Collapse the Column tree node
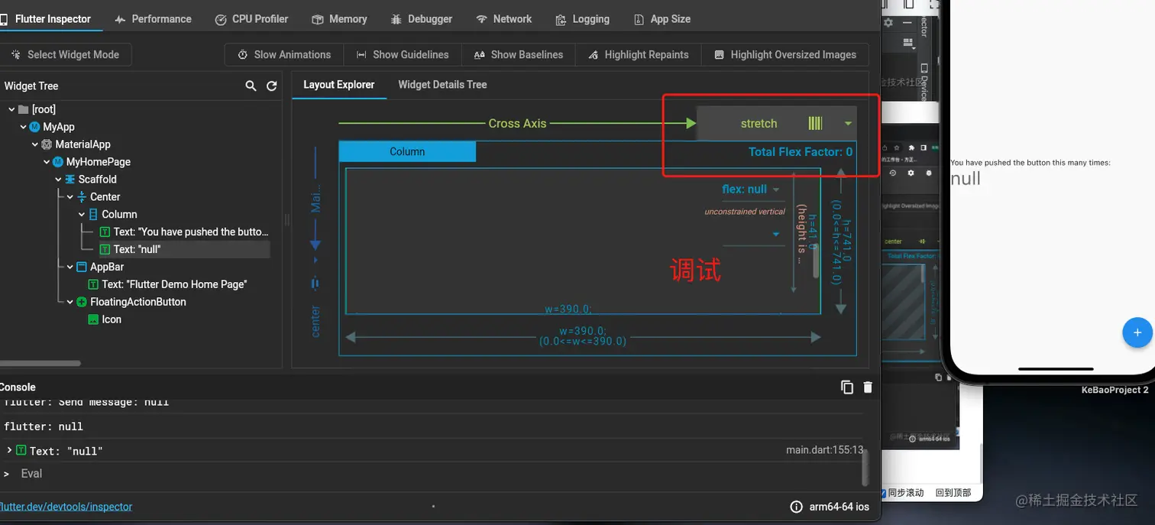Screen dimensions: 1155x525 pyautogui.click(x=82, y=215)
